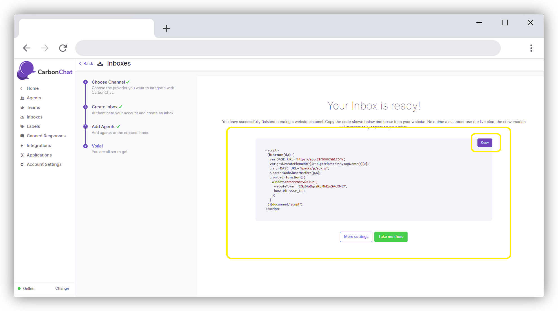Image resolution: width=558 pixels, height=311 pixels.
Task: Collapse sidebar with Home chevron
Action: click(21, 88)
